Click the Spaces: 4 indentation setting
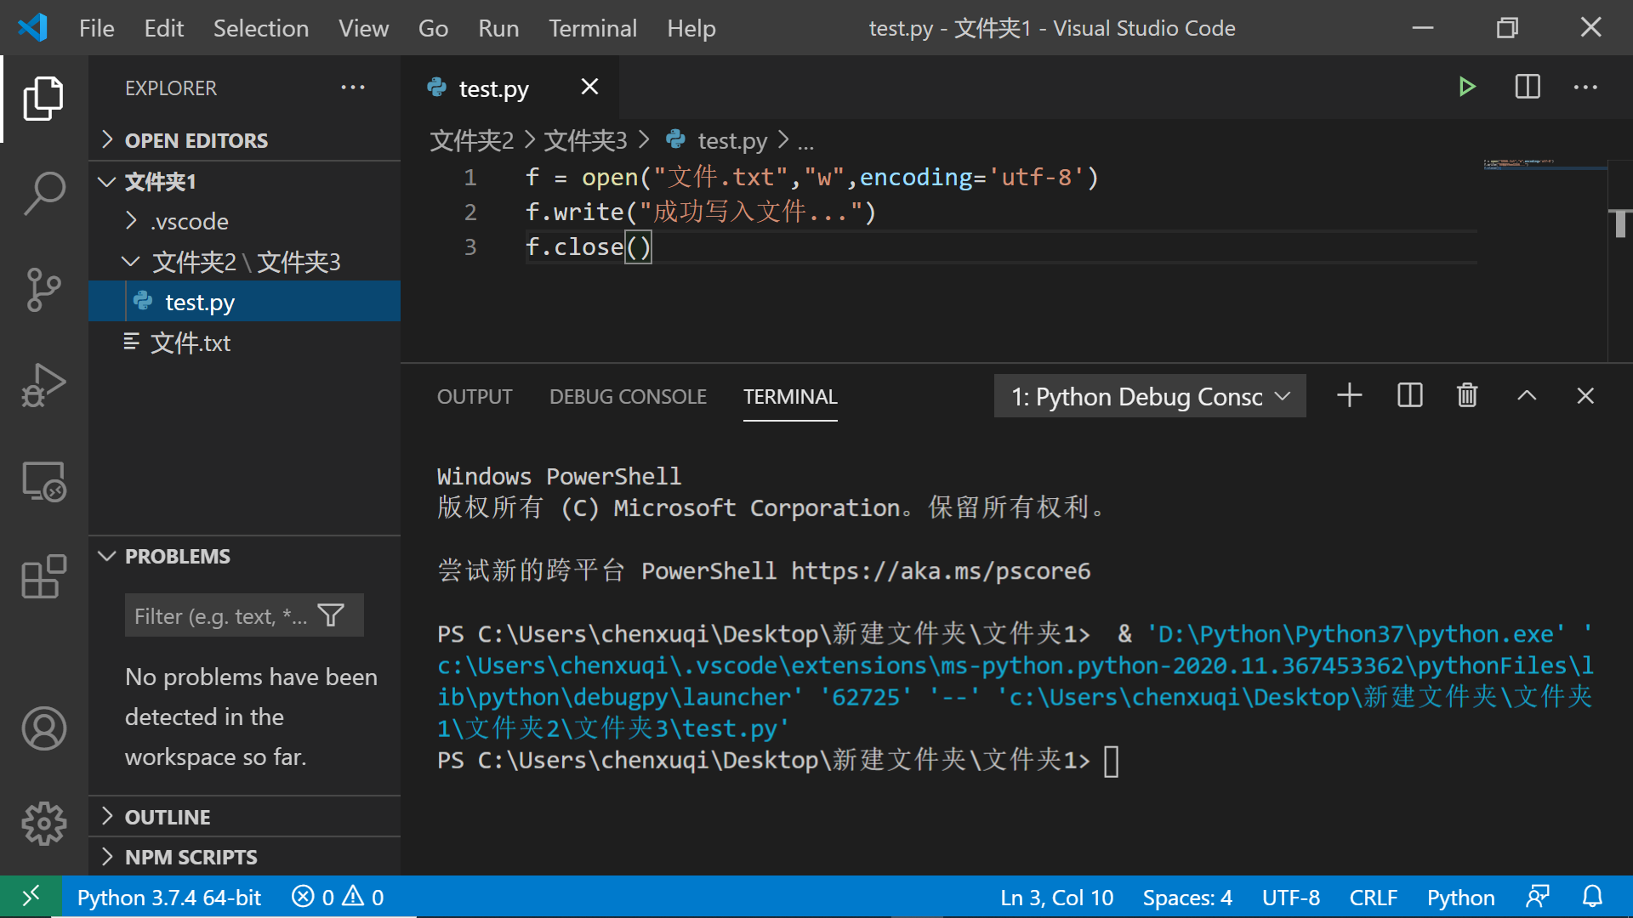1633x918 pixels. click(1186, 898)
